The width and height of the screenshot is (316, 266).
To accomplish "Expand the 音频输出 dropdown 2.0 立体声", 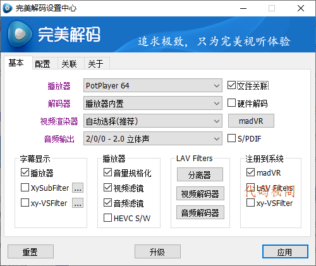I will point(153,138).
